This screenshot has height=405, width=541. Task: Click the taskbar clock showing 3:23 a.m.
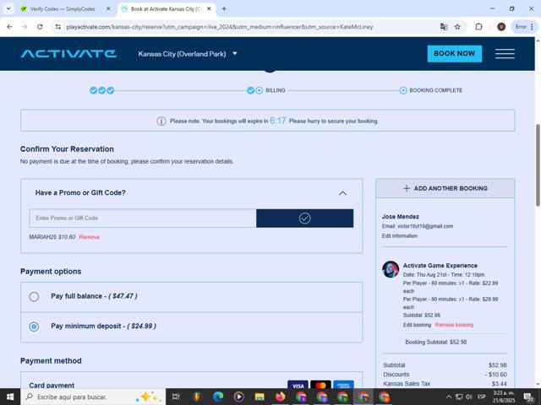coord(504,397)
